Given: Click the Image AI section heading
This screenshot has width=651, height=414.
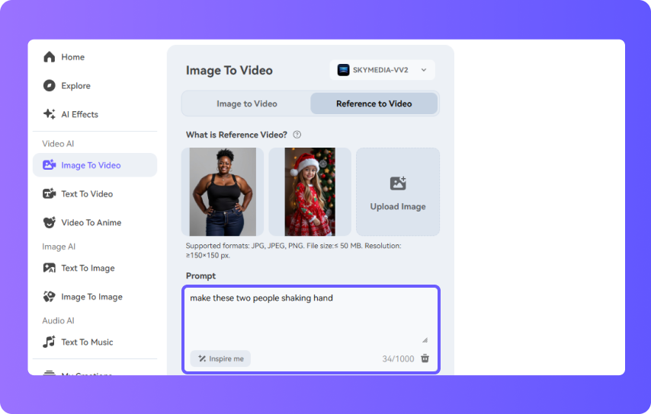Looking at the screenshot, I should [x=59, y=247].
